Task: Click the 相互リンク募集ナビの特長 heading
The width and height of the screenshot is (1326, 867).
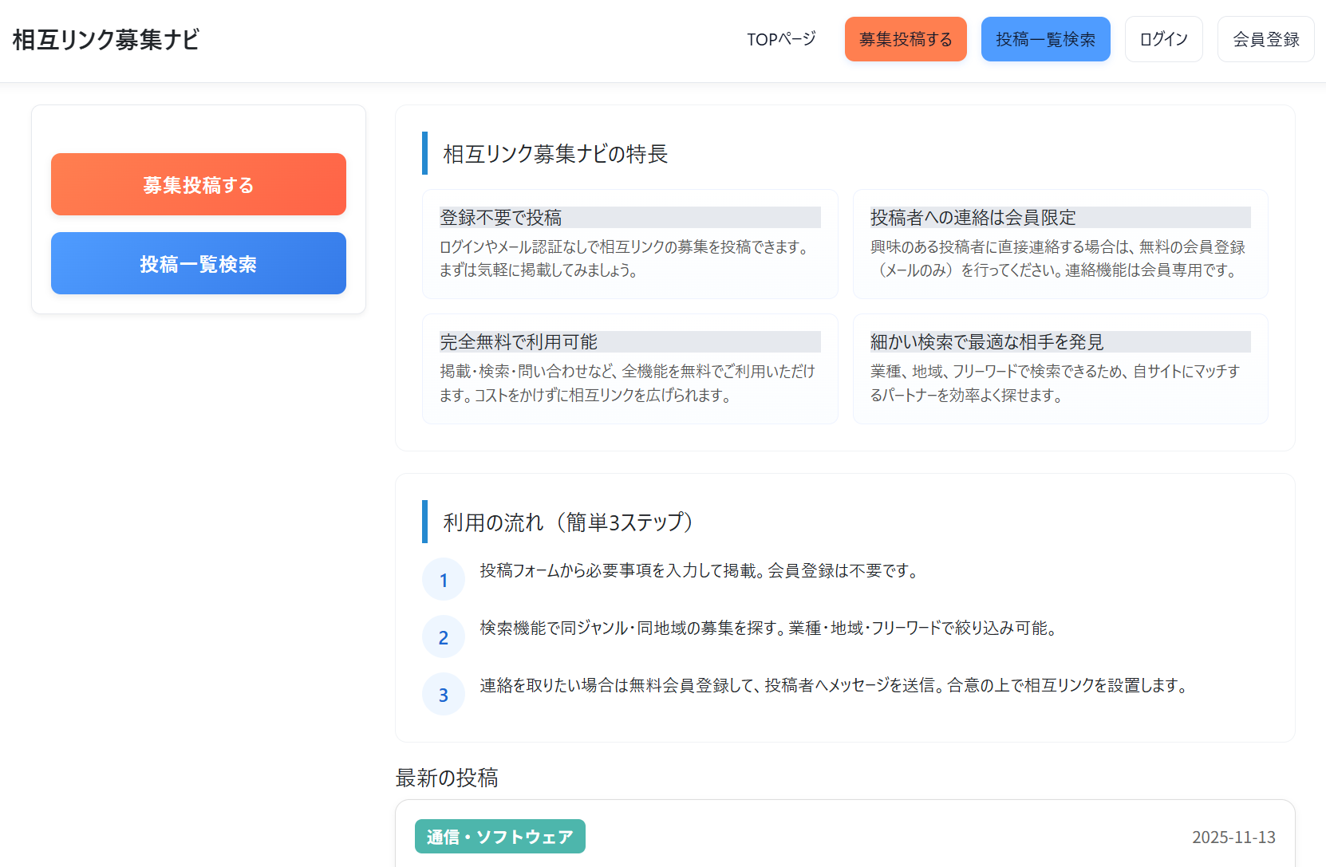Action: [557, 155]
